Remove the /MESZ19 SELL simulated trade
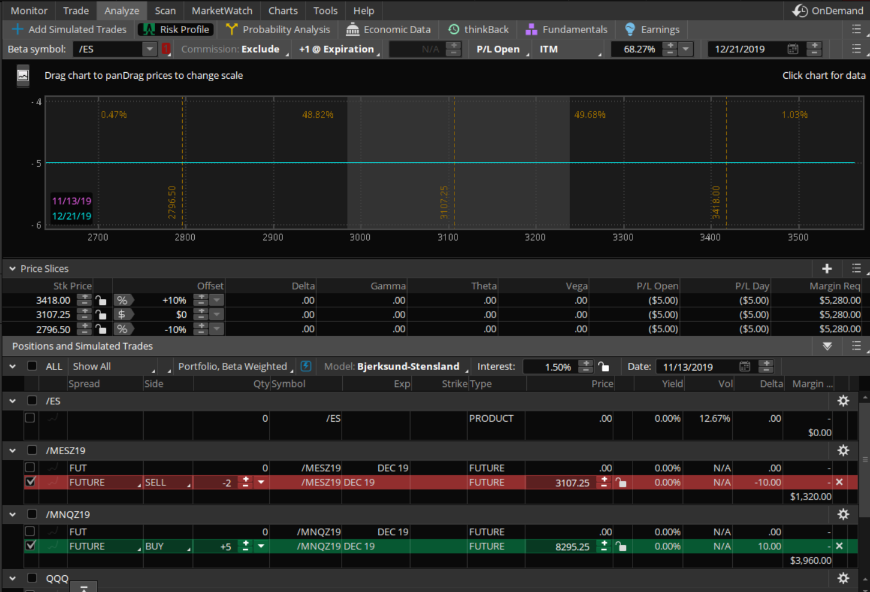 pos(839,482)
